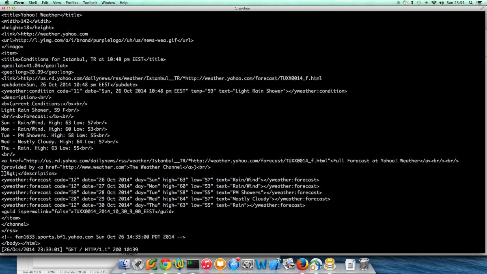Open the Wi-Fi status menu
This screenshot has width=487, height=274.
pyautogui.click(x=433, y=2)
